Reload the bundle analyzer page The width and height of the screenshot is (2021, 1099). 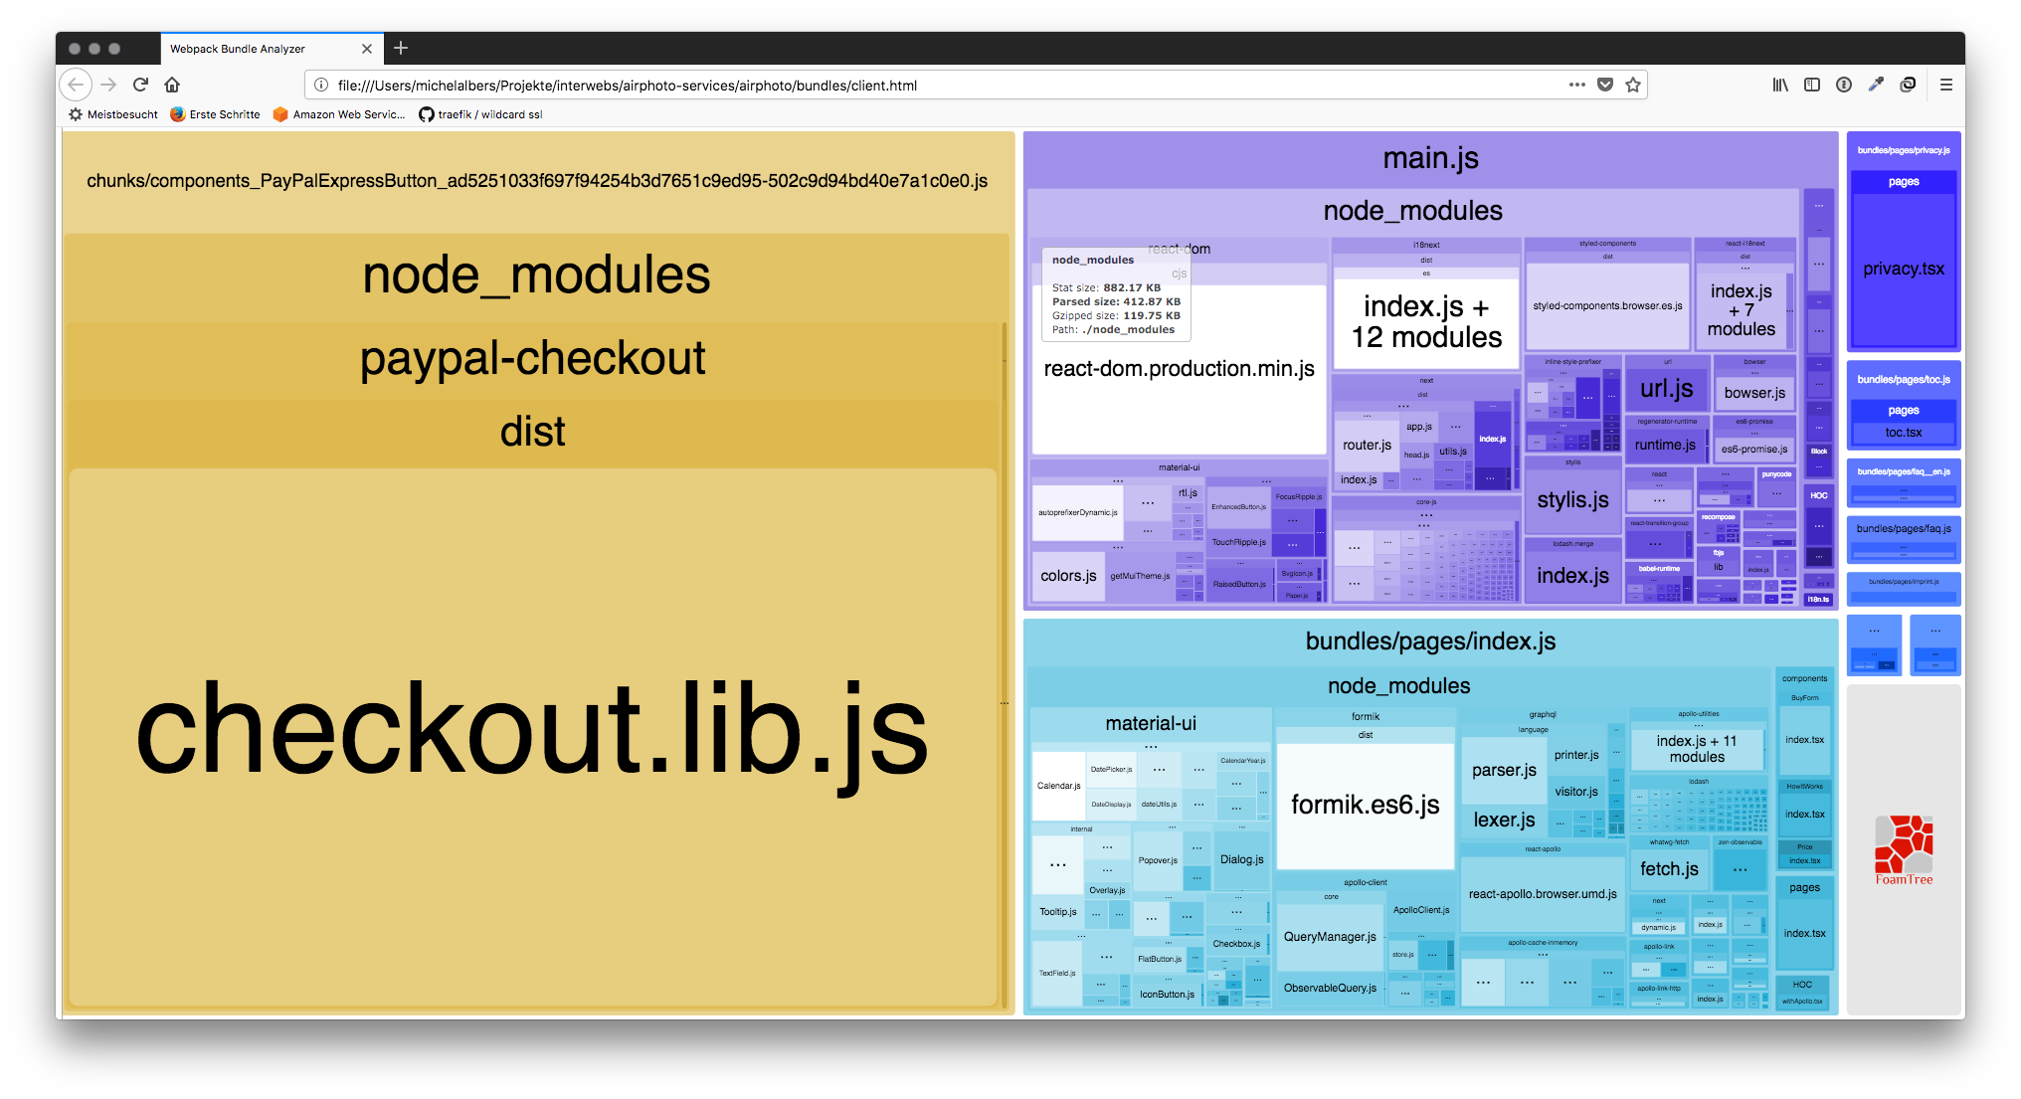(140, 85)
